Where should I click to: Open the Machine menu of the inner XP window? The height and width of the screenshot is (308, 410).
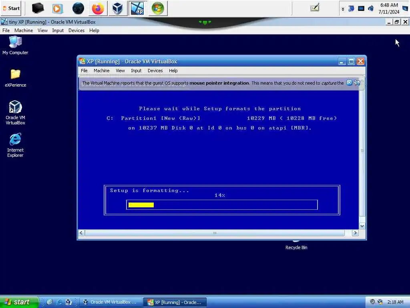[101, 71]
